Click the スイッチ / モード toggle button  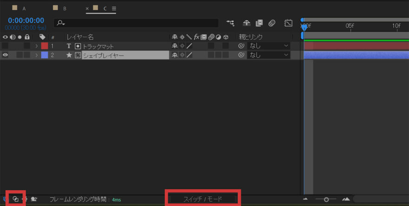pos(203,199)
